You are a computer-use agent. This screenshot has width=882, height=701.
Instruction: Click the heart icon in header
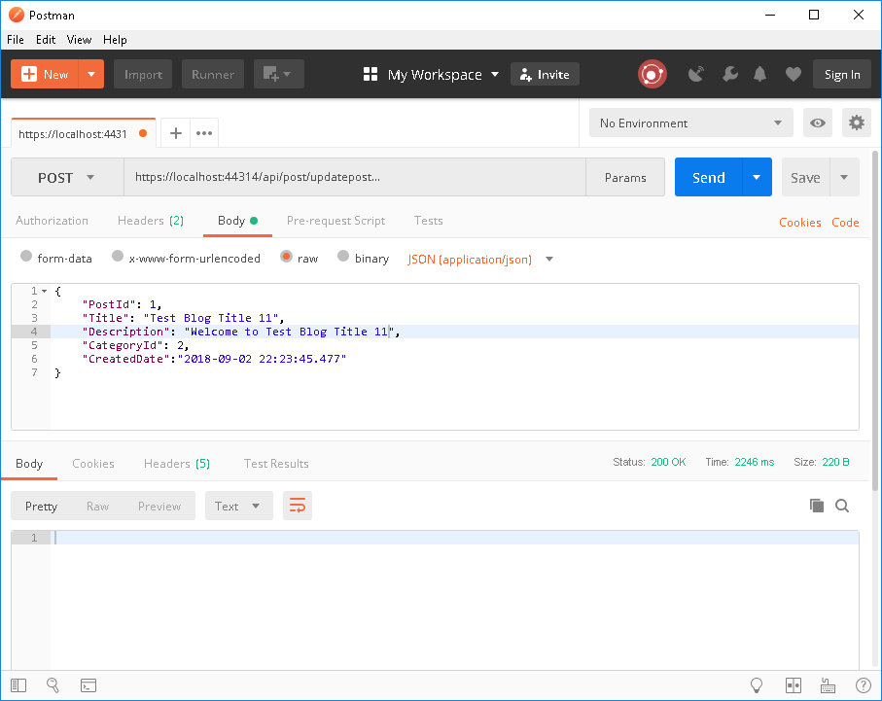(x=794, y=74)
